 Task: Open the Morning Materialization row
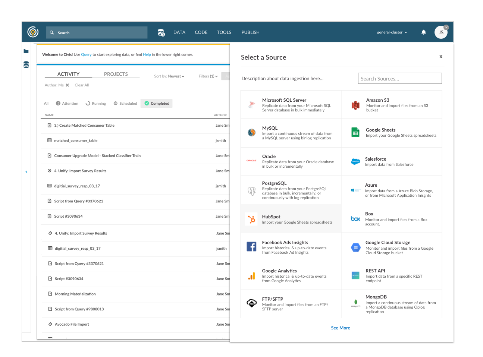135,294
